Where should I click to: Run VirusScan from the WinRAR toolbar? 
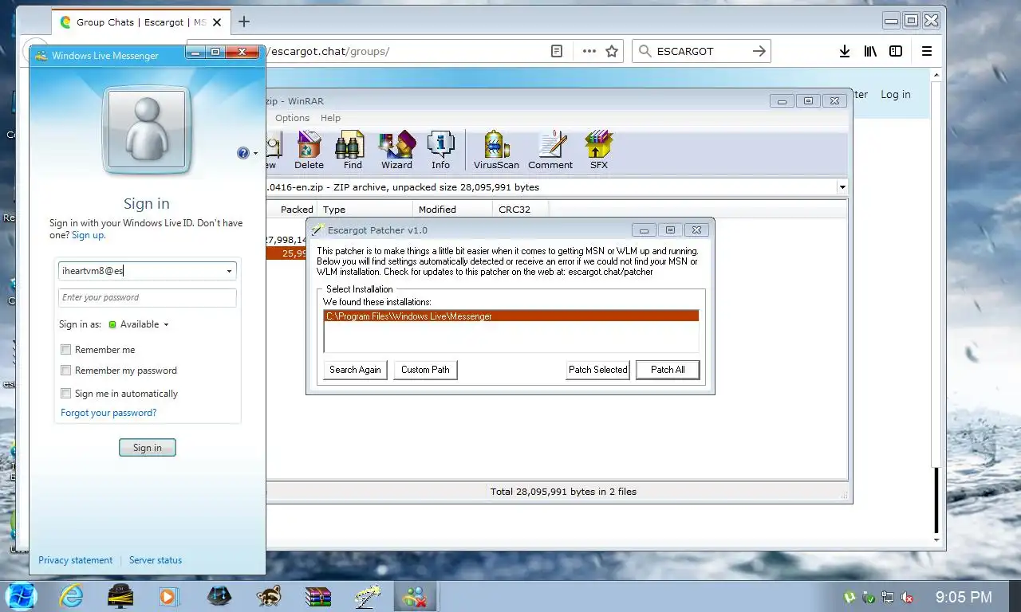(496, 151)
